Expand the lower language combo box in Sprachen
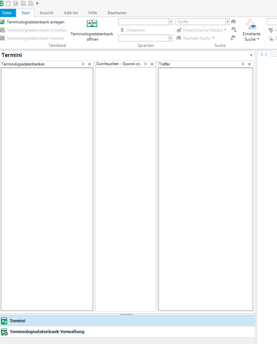277x344 pixels. (x=170, y=38)
